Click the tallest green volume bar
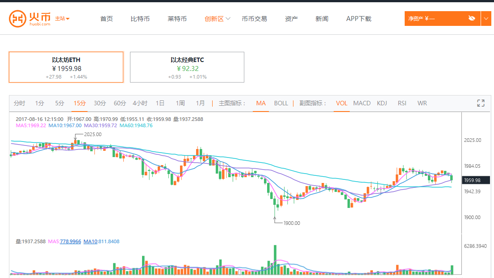The height and width of the screenshot is (278, 494). tap(275, 260)
